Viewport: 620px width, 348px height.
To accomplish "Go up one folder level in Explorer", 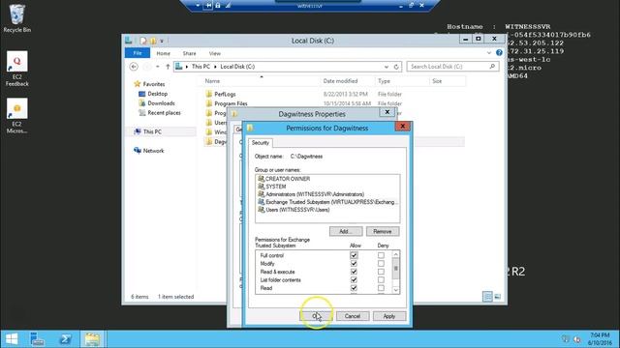I will click(x=168, y=67).
